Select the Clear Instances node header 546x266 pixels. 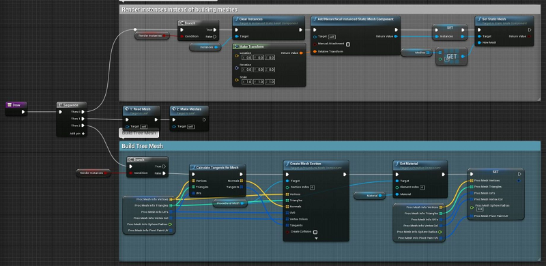(x=268, y=20)
